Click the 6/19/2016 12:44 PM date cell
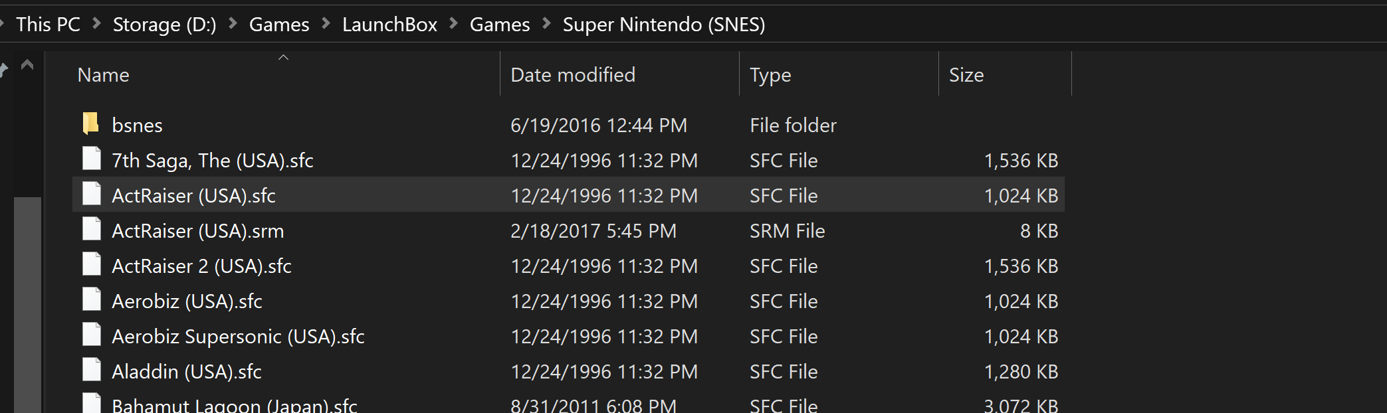1387x413 pixels. [599, 125]
